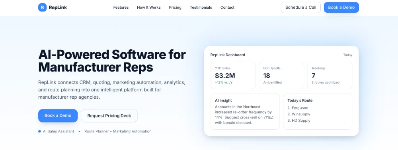The width and height of the screenshot is (398, 150).
Task: Click the blue dot beside AI Sales Assistant
Action: [x=39, y=131]
